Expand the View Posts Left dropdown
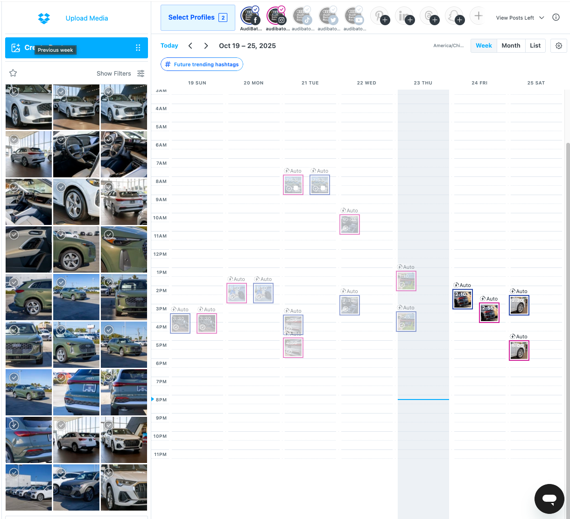Screen dimensions: 570x519 pos(520,18)
